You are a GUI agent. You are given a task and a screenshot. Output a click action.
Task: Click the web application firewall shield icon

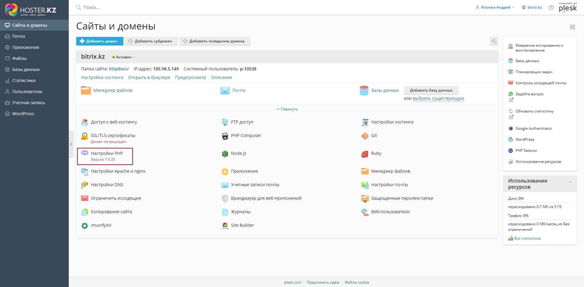[225, 199]
